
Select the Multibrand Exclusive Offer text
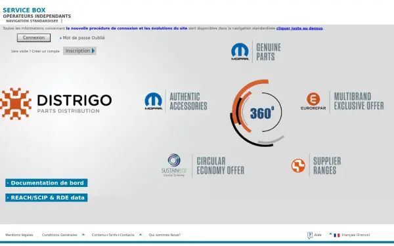pyautogui.click(x=359, y=101)
